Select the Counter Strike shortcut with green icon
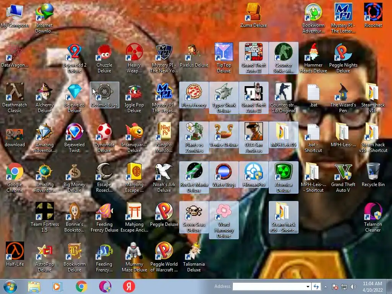Screen dimensions: 392x294 point(284,58)
